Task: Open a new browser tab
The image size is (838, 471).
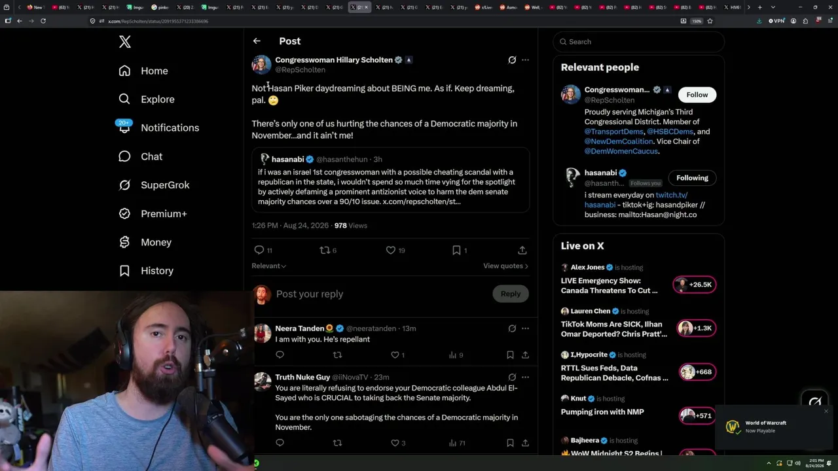Action: [x=759, y=7]
